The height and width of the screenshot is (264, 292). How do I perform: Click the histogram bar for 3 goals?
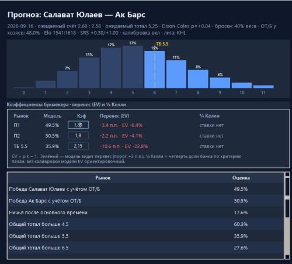[x=89, y=73]
